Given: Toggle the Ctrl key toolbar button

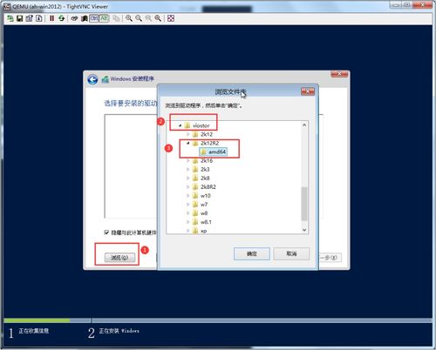Looking at the screenshot, I should pos(94,18).
